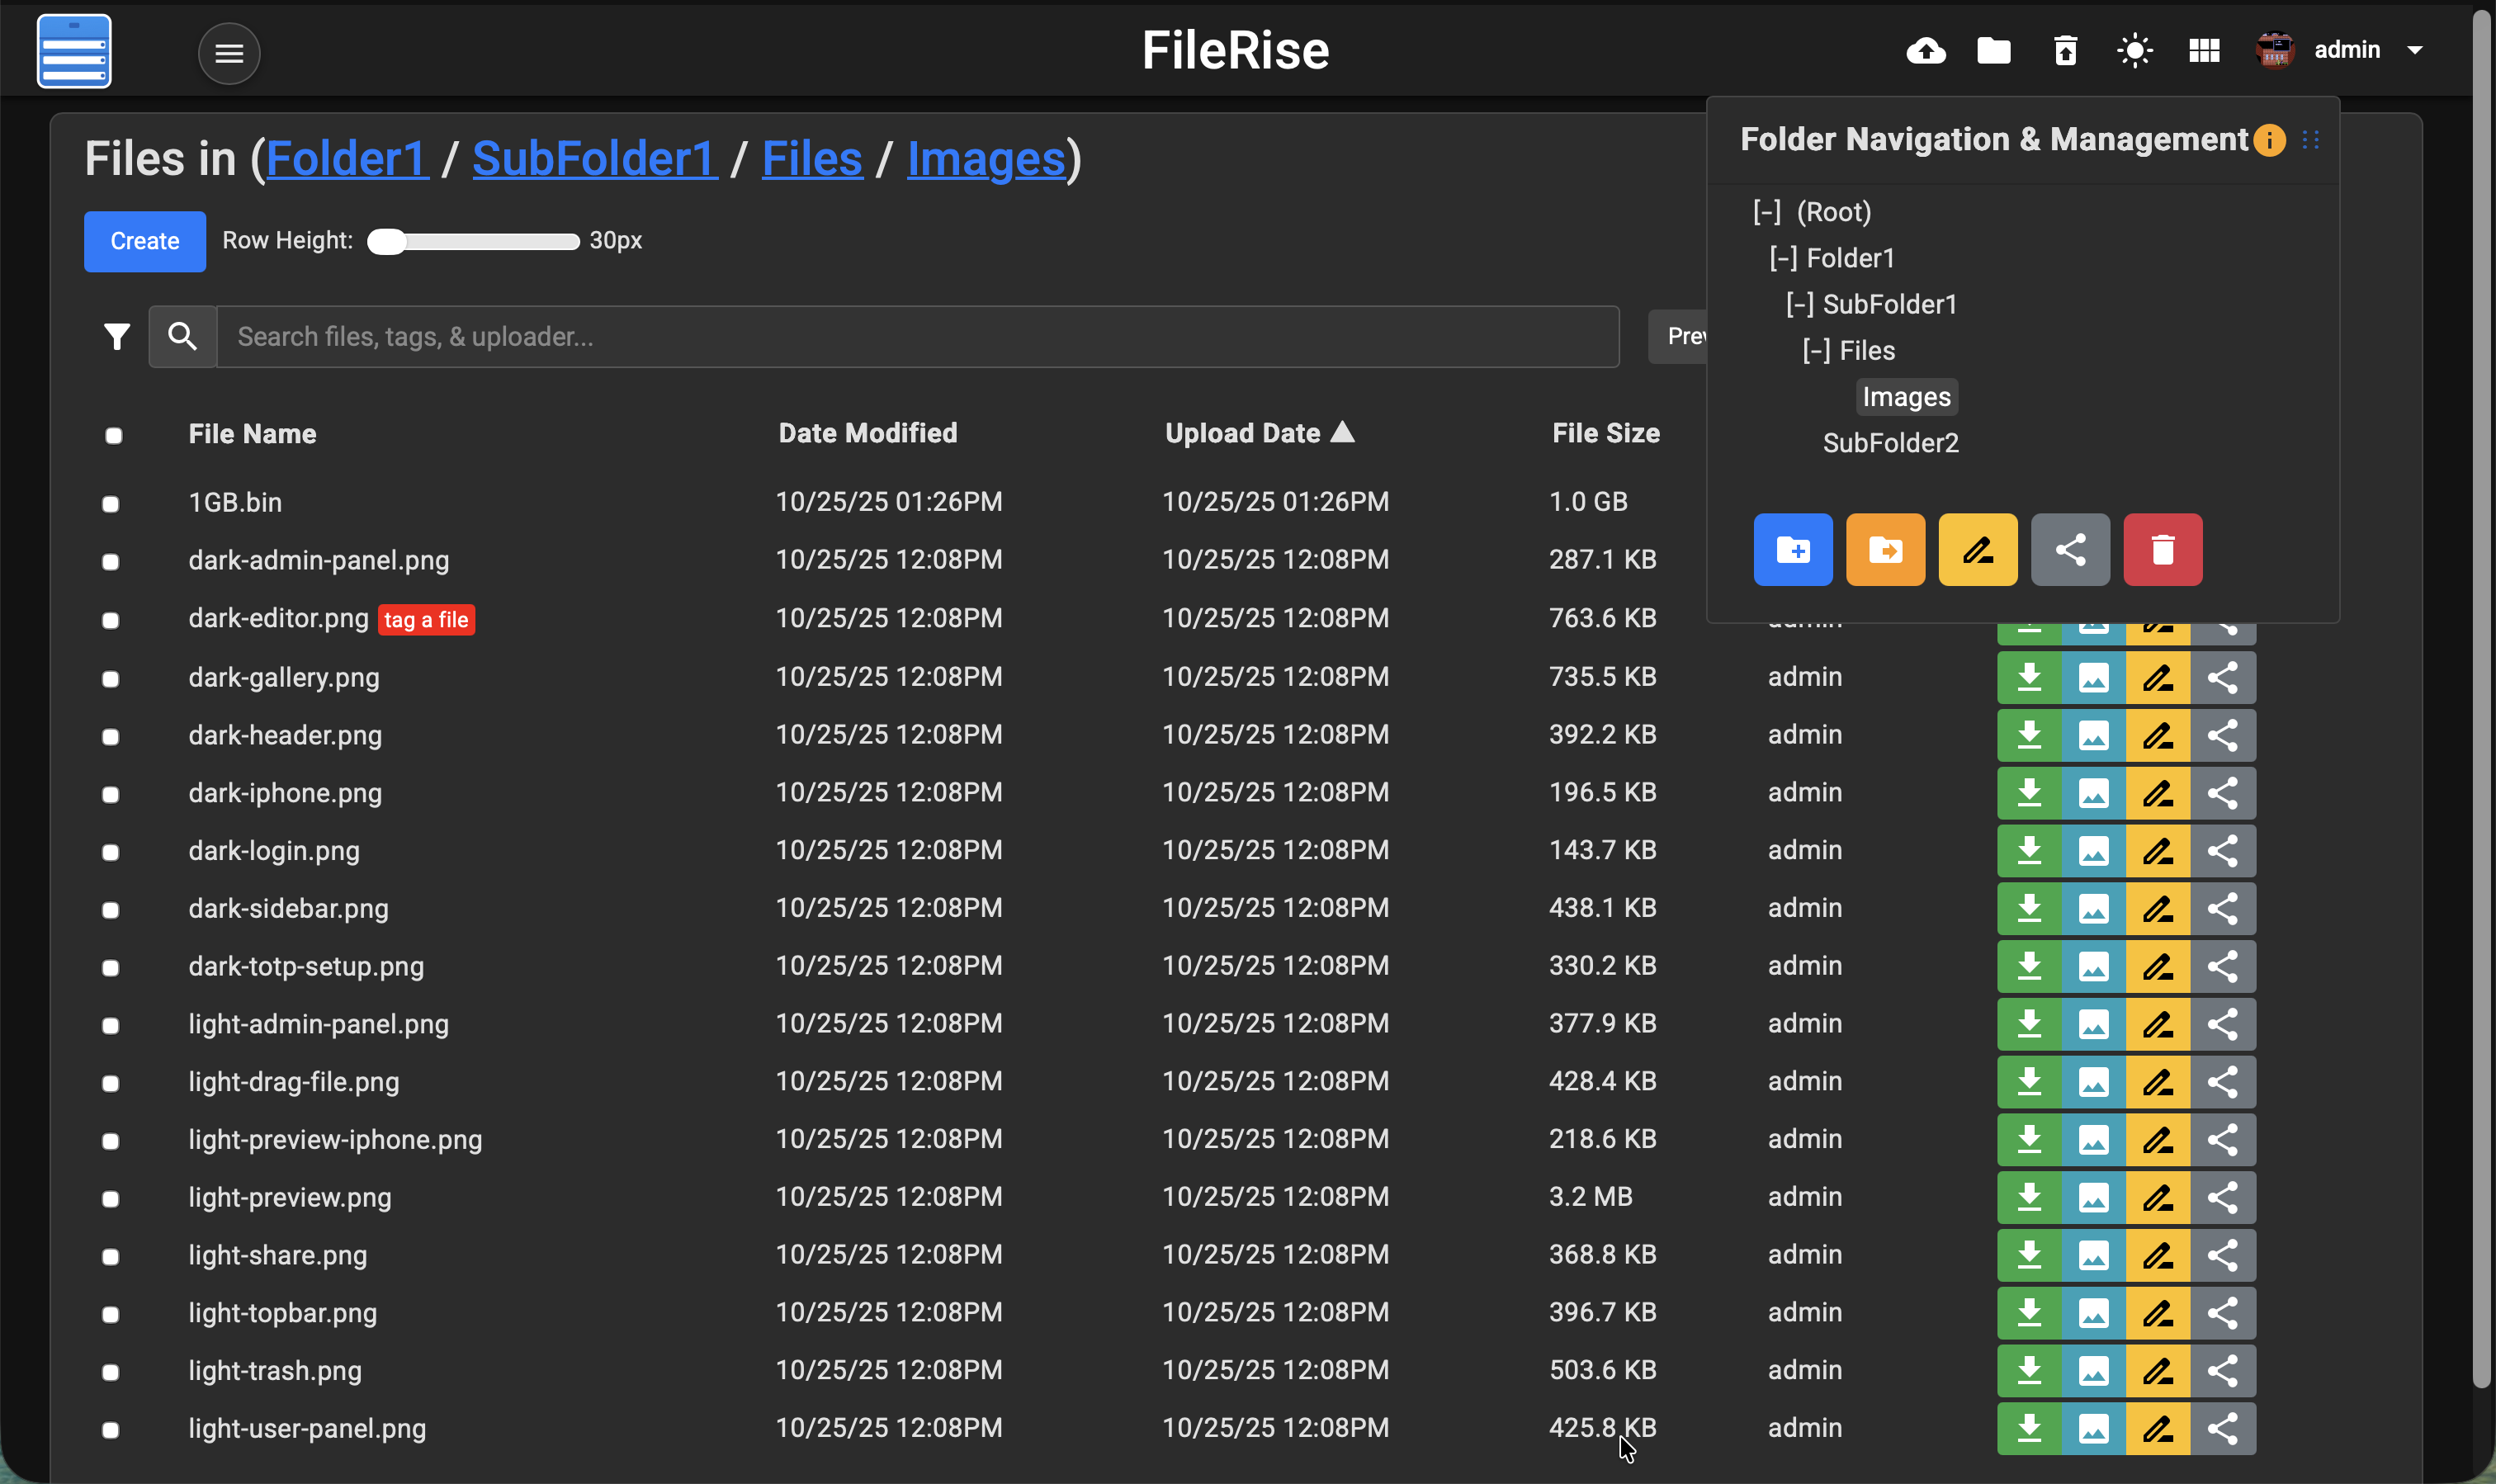Preview dark-login.png with the image icon

2093,851
